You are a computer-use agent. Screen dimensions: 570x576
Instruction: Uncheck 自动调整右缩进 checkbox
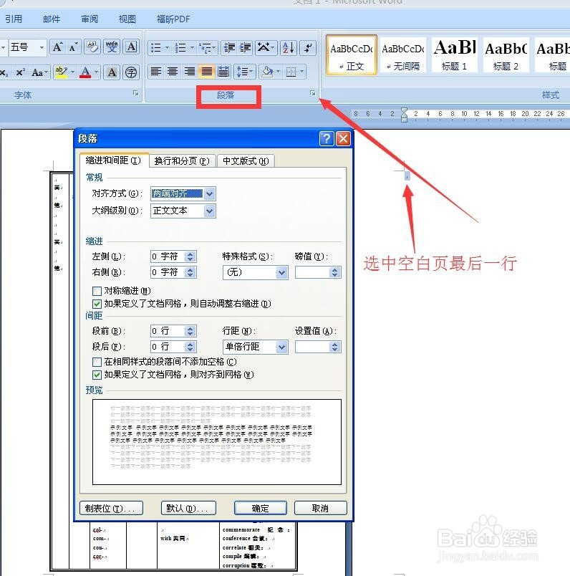[97, 304]
